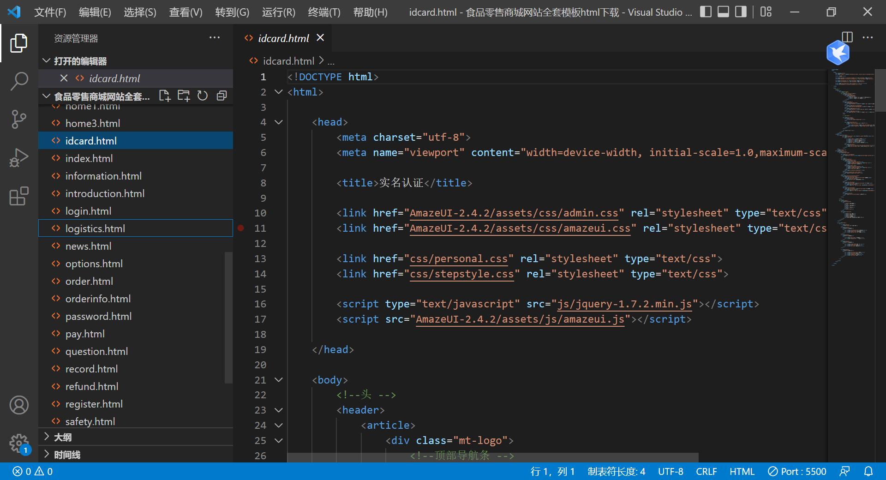This screenshot has height=480, width=886.
Task: Fold the article tag at line 24
Action: [279, 425]
